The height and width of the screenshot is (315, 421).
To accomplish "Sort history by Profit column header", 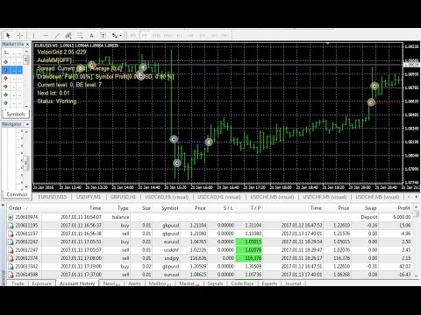I will [x=403, y=208].
